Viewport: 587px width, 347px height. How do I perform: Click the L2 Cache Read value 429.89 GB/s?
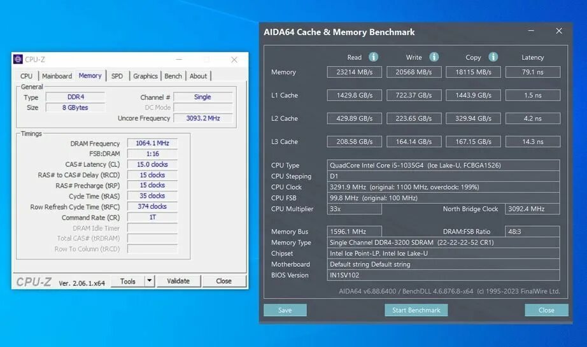tap(354, 118)
